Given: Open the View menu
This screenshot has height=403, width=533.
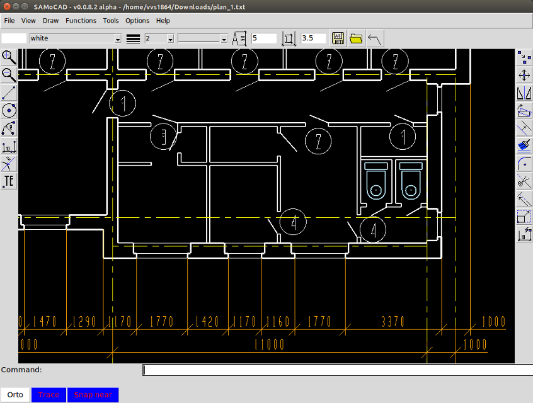Looking at the screenshot, I should pos(28,21).
